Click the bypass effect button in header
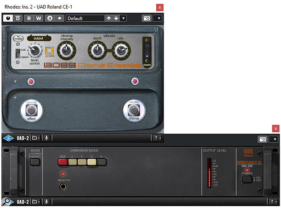281x208 pixels. click(x=18, y=18)
